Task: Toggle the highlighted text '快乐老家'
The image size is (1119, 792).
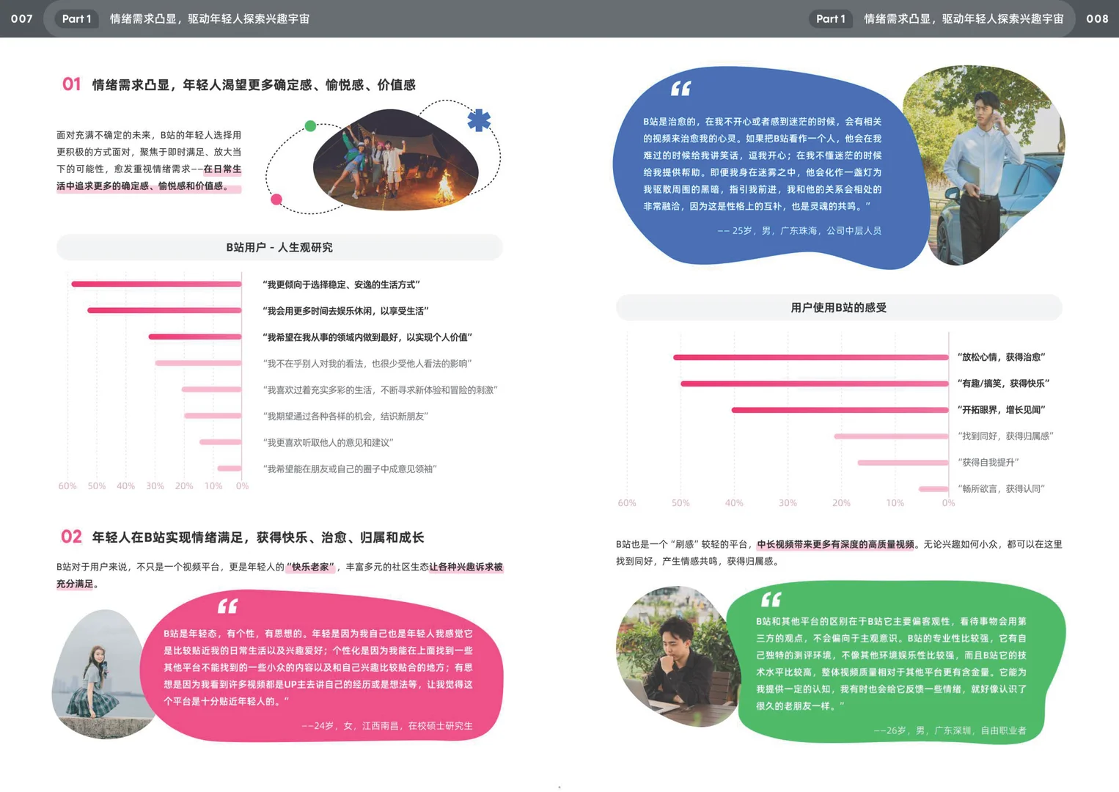Action: (x=311, y=568)
